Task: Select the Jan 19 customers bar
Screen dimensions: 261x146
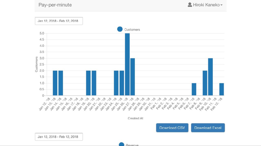Action: point(88,83)
